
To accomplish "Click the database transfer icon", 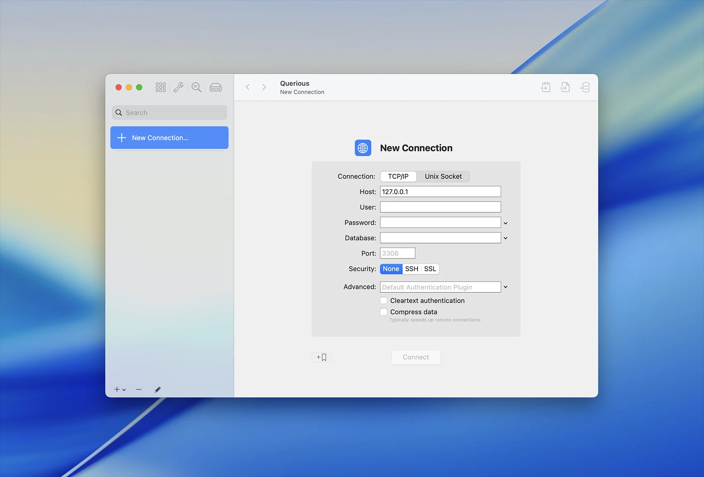I will tap(584, 87).
